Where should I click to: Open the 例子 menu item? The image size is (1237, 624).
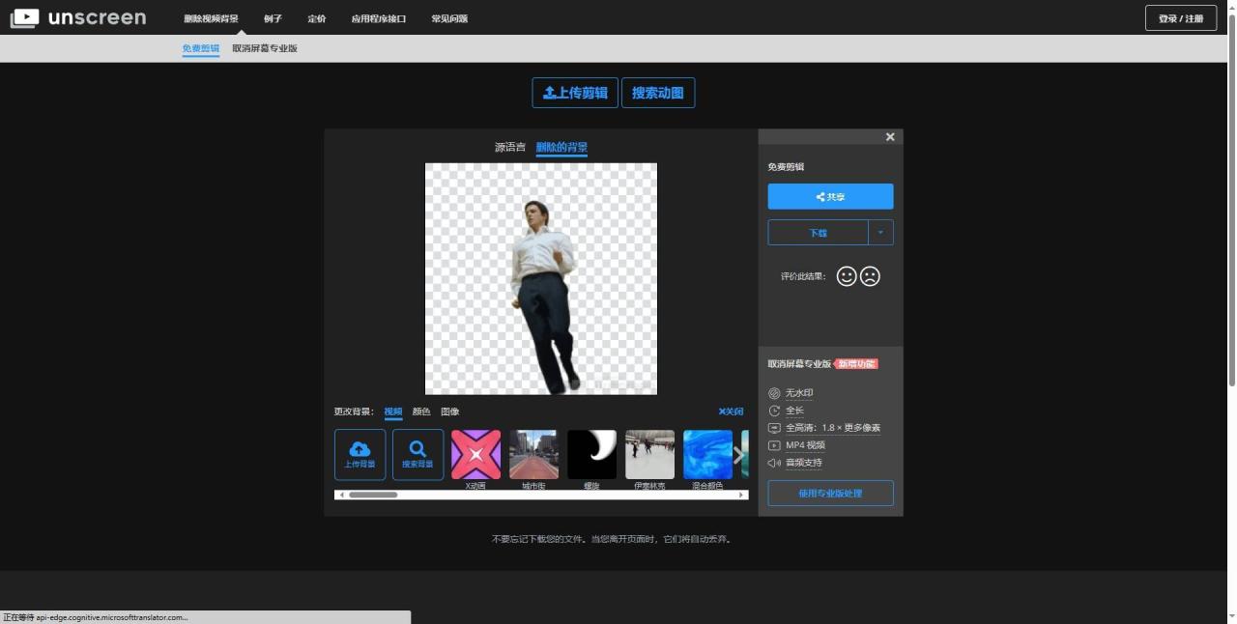pos(273,18)
